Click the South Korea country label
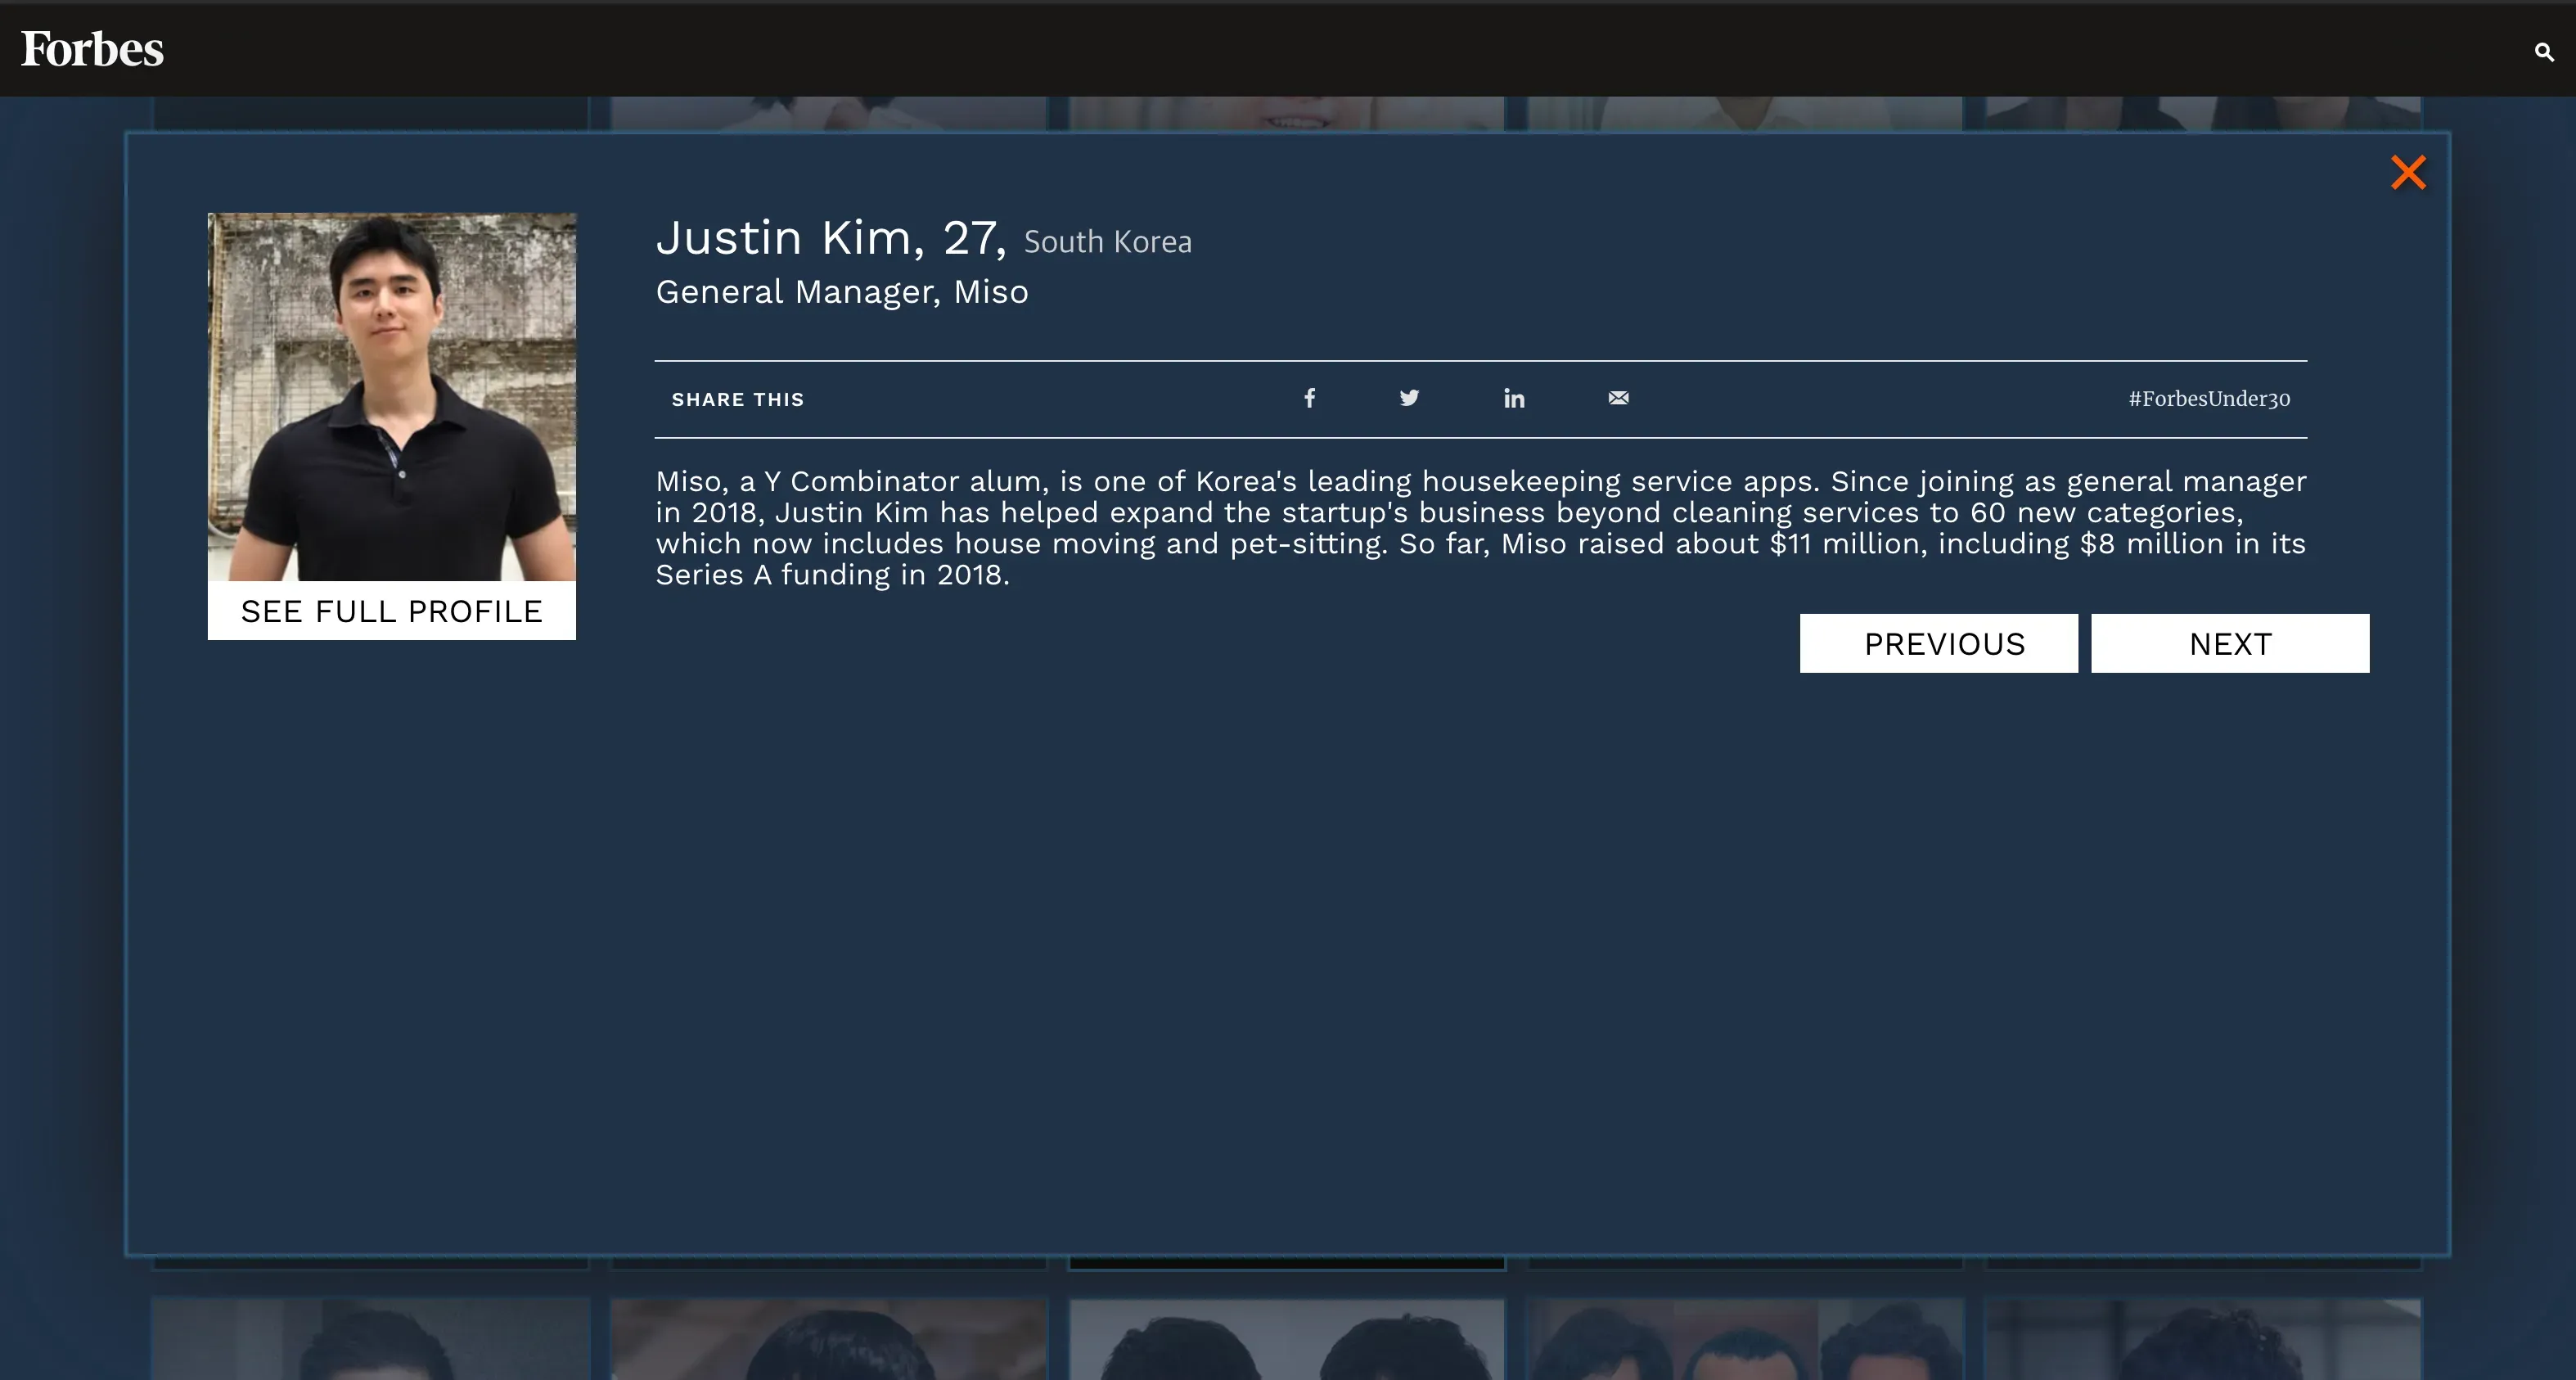The image size is (2576, 1380). (x=1108, y=242)
